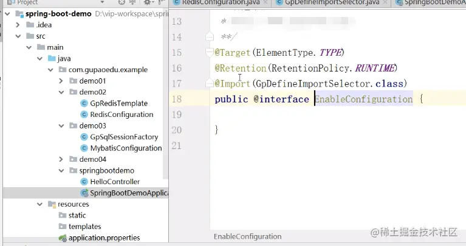Screen dimensions: 466x246
Task: Collapse the java source folder
Action: point(40,59)
